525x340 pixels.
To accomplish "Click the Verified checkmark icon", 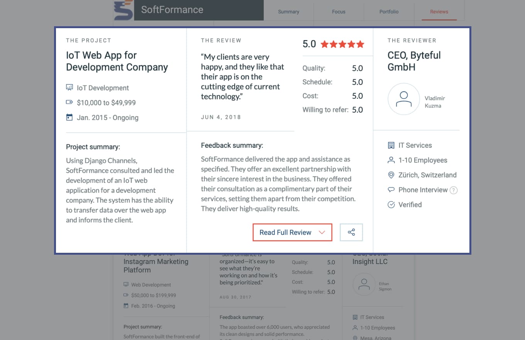I will [391, 205].
